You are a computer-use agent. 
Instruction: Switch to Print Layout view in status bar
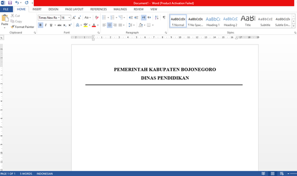(x=273, y=174)
